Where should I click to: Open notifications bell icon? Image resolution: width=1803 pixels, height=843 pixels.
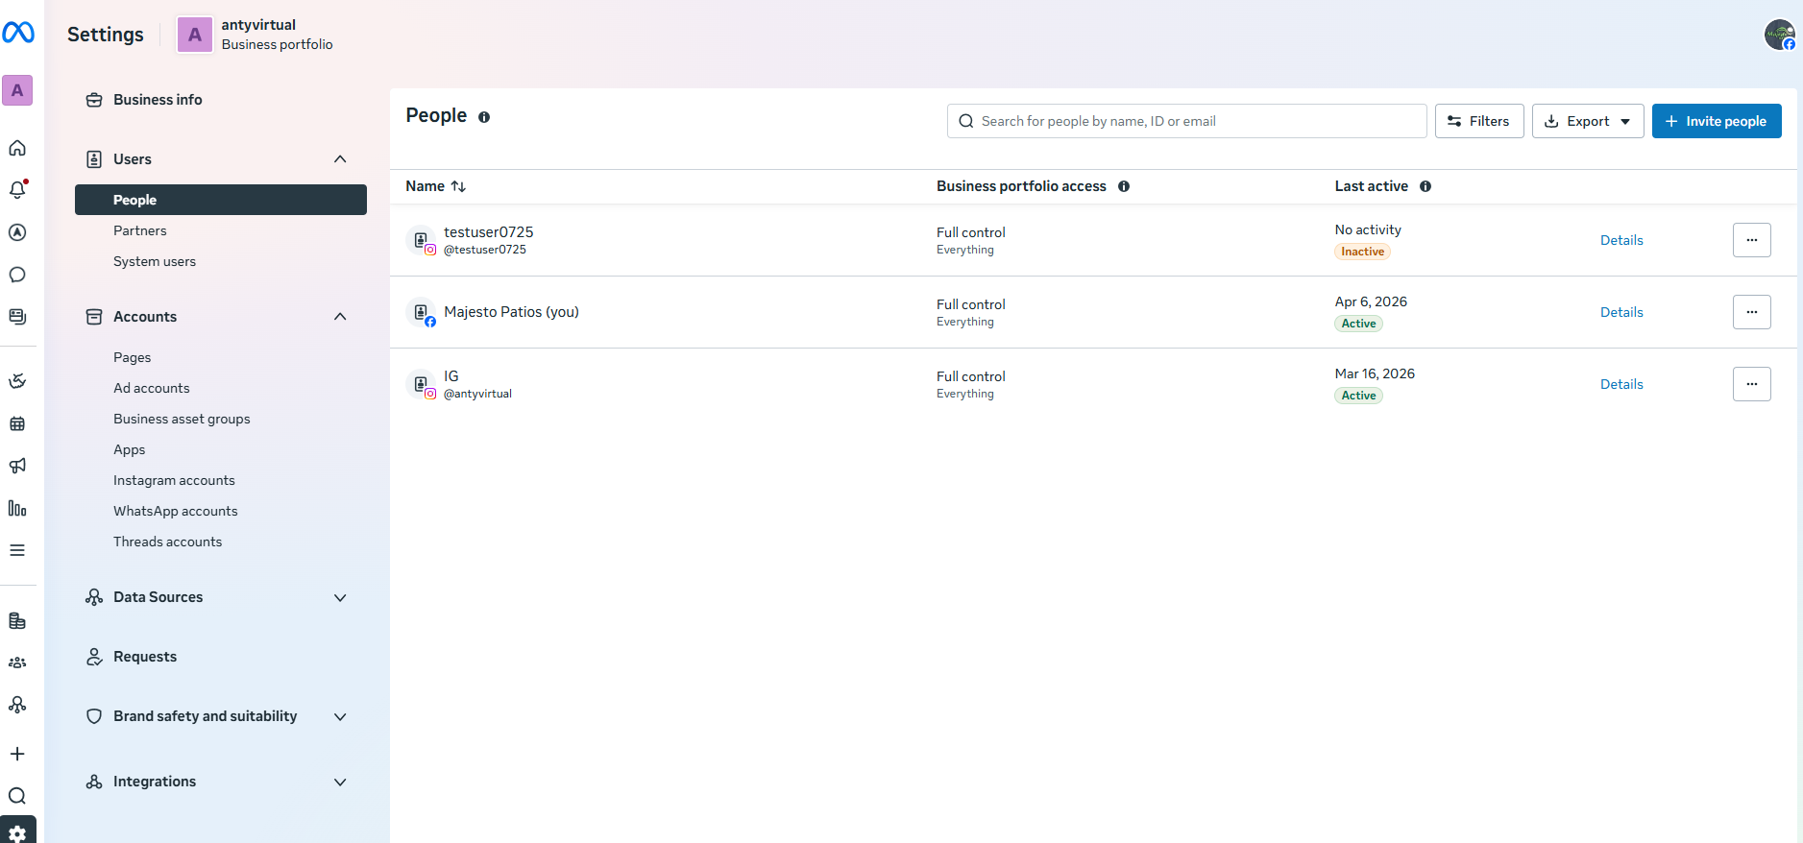pos(17,190)
